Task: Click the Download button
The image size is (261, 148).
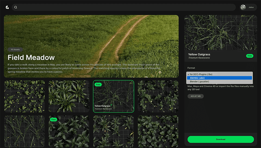Action: pyautogui.click(x=221, y=139)
